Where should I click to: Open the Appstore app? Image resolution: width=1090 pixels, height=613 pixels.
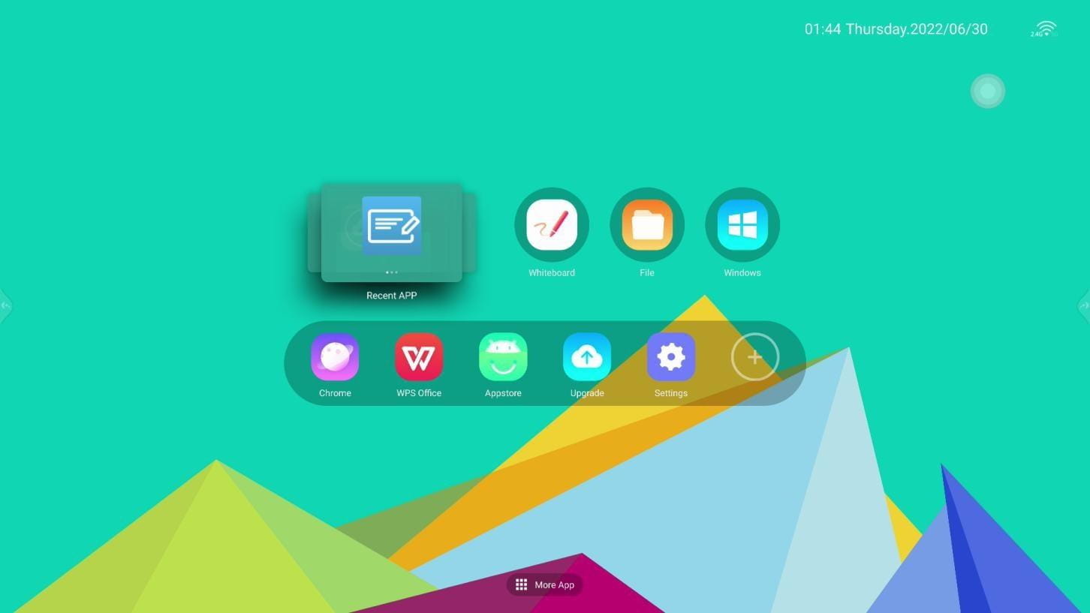tap(503, 357)
